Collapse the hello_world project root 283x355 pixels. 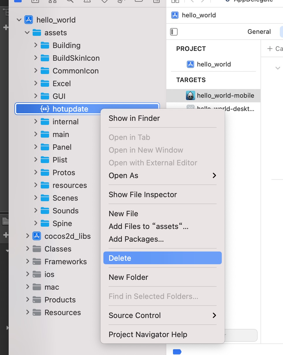[x=19, y=20]
